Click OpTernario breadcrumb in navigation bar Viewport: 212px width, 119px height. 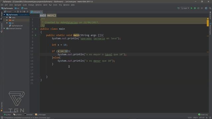7,8
